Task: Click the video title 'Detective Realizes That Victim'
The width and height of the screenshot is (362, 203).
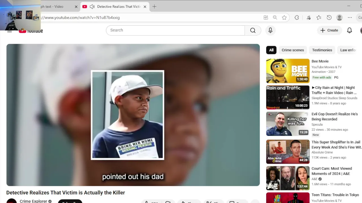Action: coord(66,193)
